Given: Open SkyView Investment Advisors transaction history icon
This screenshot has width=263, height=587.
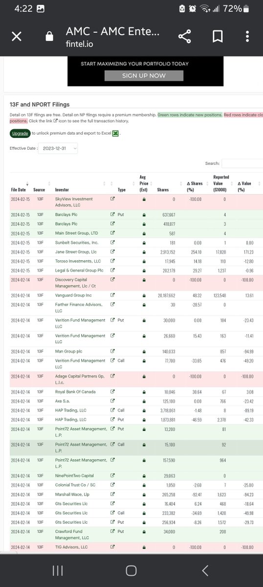Looking at the screenshot, I should (x=113, y=199).
